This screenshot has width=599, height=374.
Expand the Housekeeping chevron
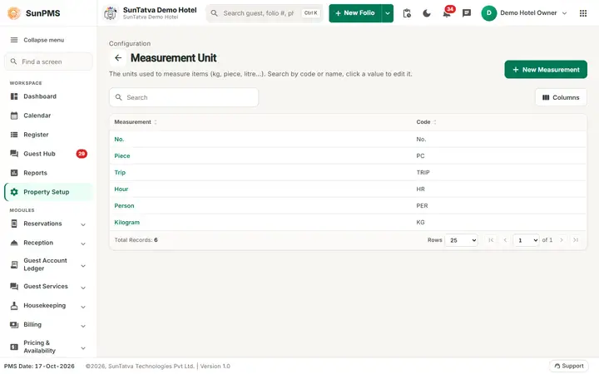(83, 307)
